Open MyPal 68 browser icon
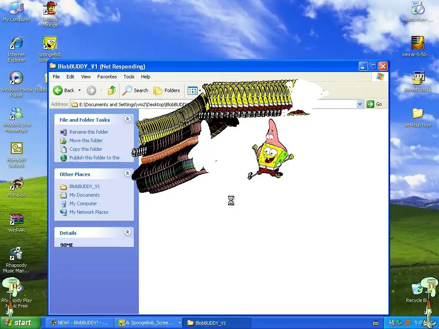Viewport: 439px width, 329px height. click(16, 188)
